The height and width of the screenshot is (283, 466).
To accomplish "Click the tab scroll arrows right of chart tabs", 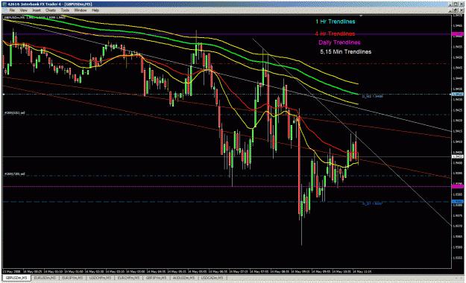I will click(x=459, y=278).
